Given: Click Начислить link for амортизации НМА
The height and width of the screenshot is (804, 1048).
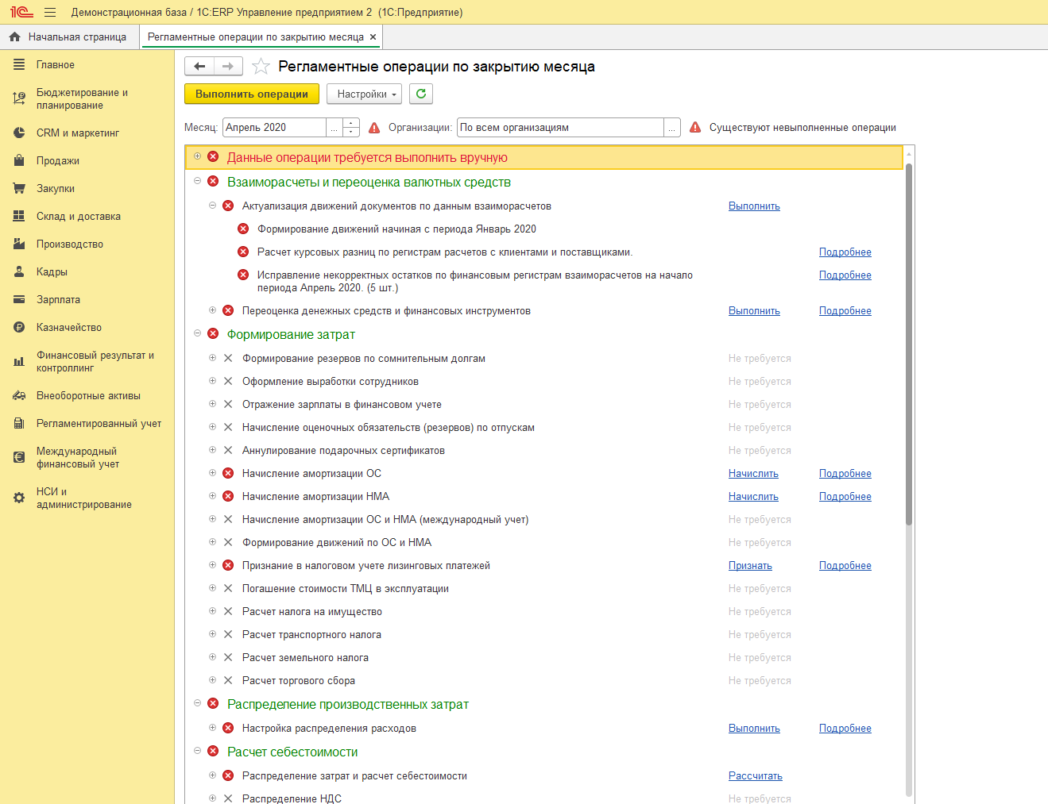Looking at the screenshot, I should [753, 496].
